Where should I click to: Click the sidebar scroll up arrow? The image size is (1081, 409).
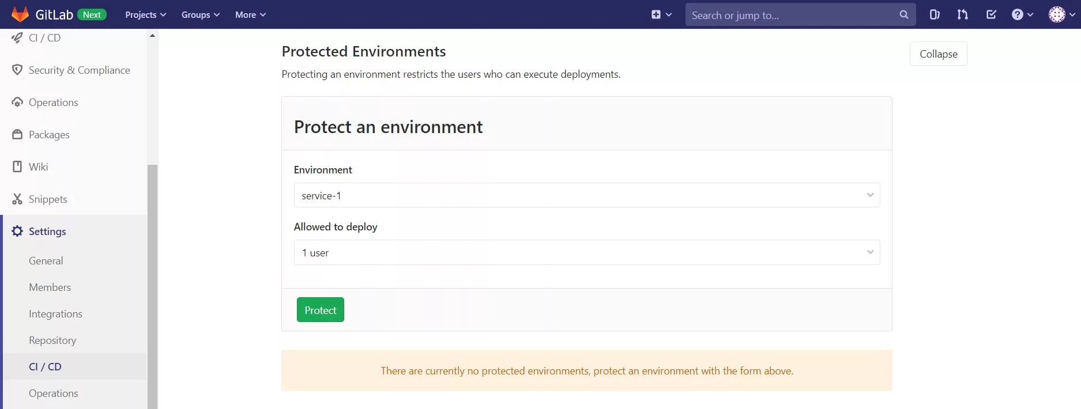[152, 36]
